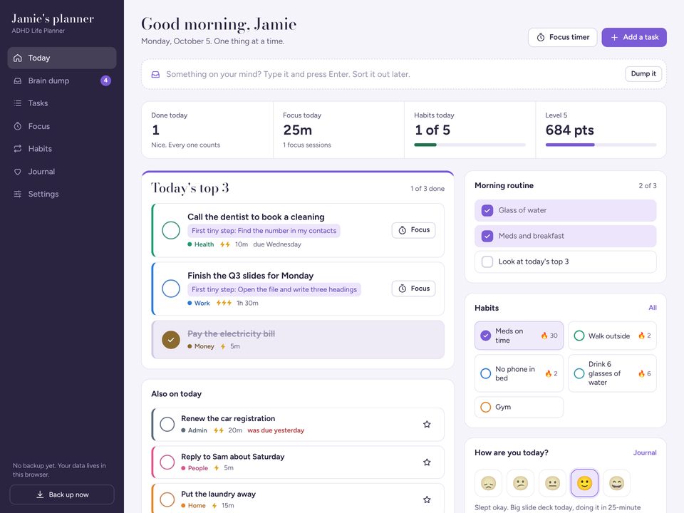This screenshot has width=684, height=513.
Task: Click the Add a task button
Action: click(x=634, y=38)
